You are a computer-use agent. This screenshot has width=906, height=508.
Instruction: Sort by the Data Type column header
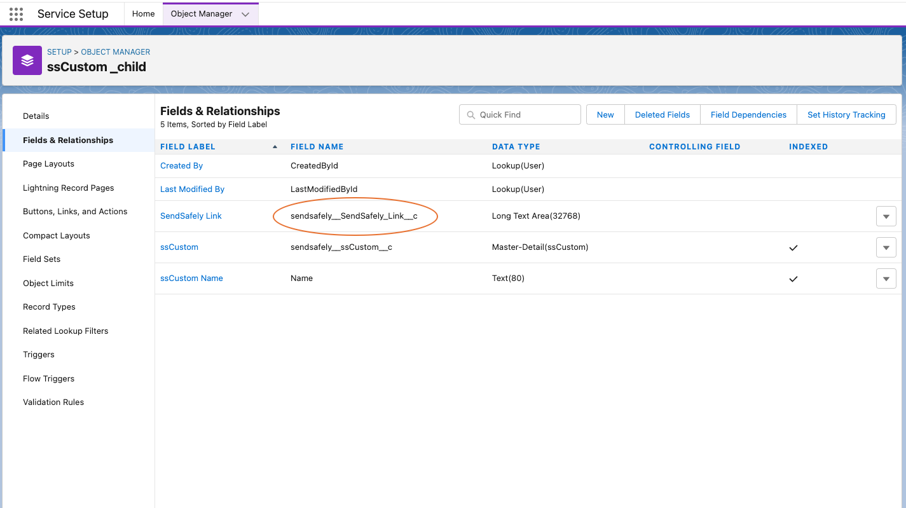(x=516, y=147)
